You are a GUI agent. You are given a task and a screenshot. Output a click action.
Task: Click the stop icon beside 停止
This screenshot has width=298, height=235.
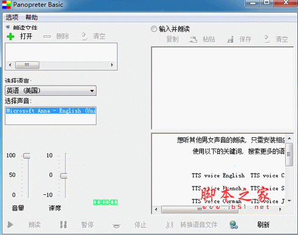117,225
